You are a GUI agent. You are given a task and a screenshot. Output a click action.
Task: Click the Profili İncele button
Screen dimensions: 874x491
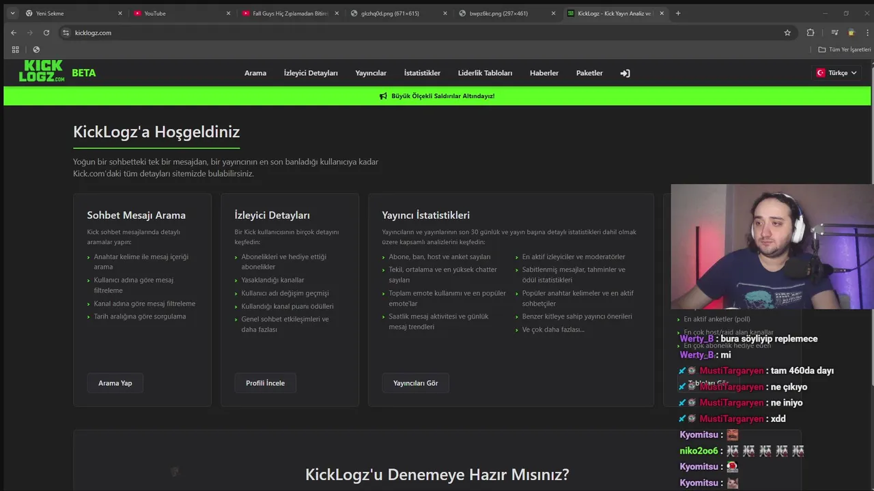(265, 383)
